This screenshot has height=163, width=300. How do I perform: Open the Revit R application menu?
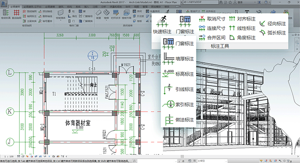click(4, 3)
